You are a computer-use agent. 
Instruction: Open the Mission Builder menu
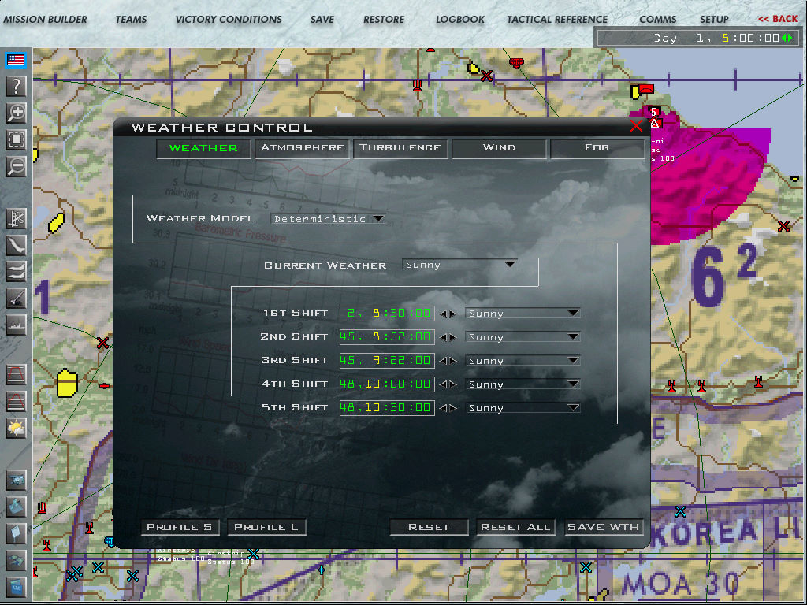[45, 20]
